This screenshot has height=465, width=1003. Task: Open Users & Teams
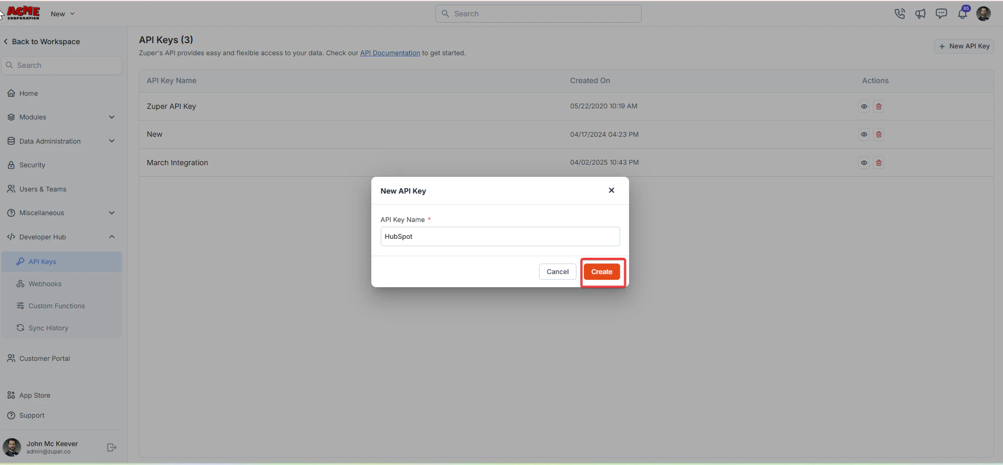pos(43,189)
